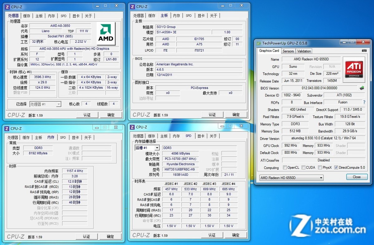Enable the OpenCL checkbox in GPU-Z
Image resolution: width=374 pixels, height=245 pixels.
pos(285,167)
